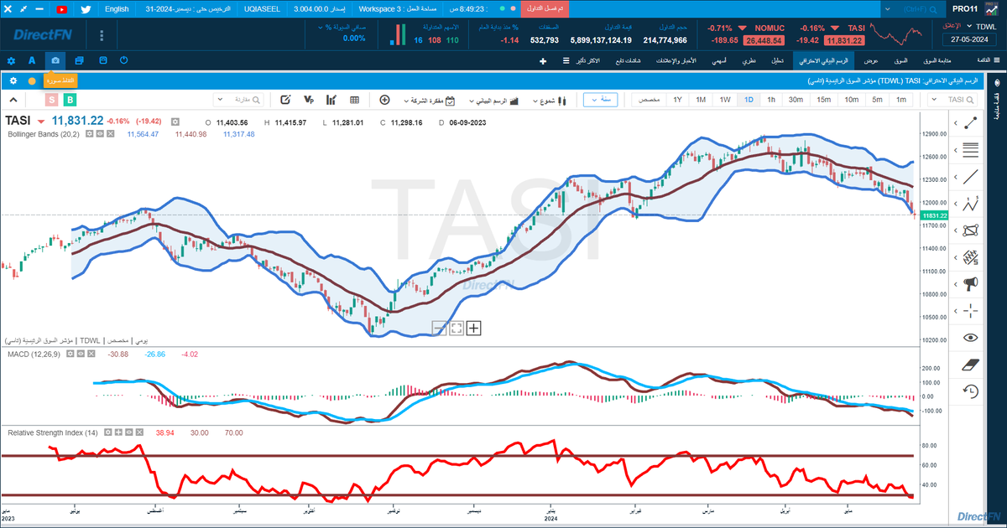Click the add circle plus icon
This screenshot has height=528, width=1007.
coord(384,100)
